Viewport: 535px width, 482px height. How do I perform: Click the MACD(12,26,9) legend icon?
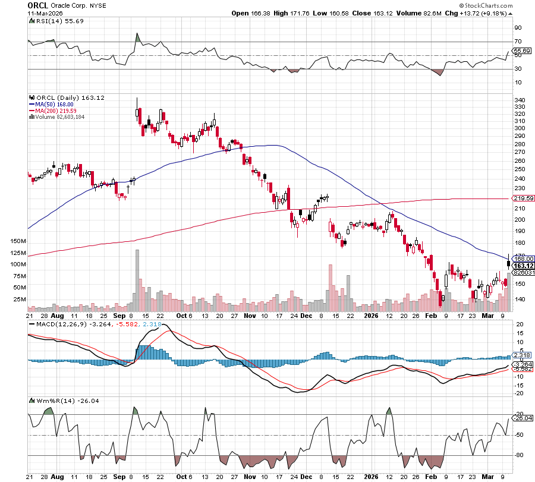coord(32,323)
